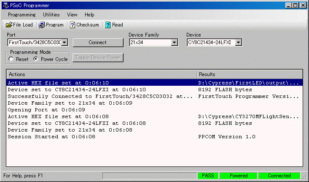Screen dimensions: 309x182
Task: Click the File Load toolbar label
Action: click(23, 25)
